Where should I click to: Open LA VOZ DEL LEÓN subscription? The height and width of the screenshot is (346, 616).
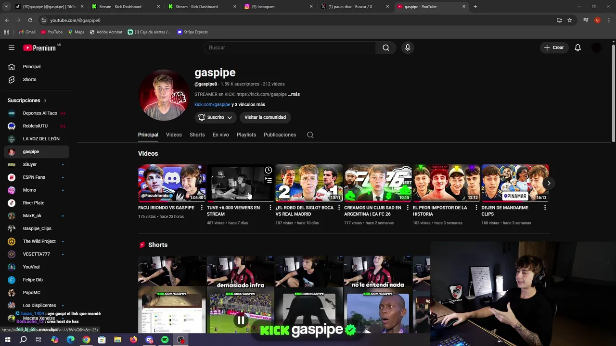[37, 139]
